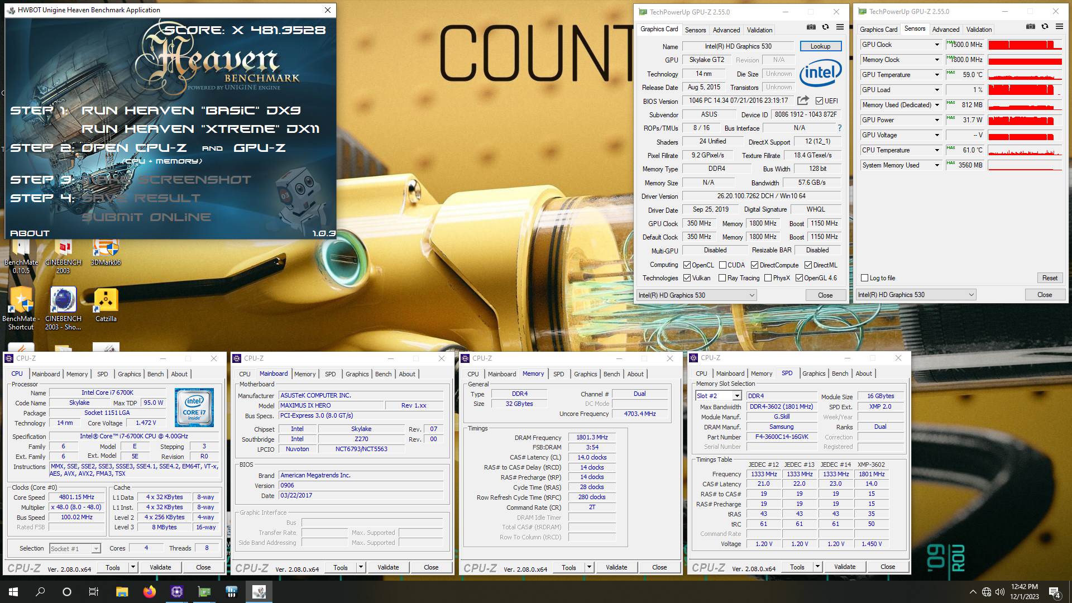Click About in HWBOT Heaven Benchmark

[x=30, y=233]
